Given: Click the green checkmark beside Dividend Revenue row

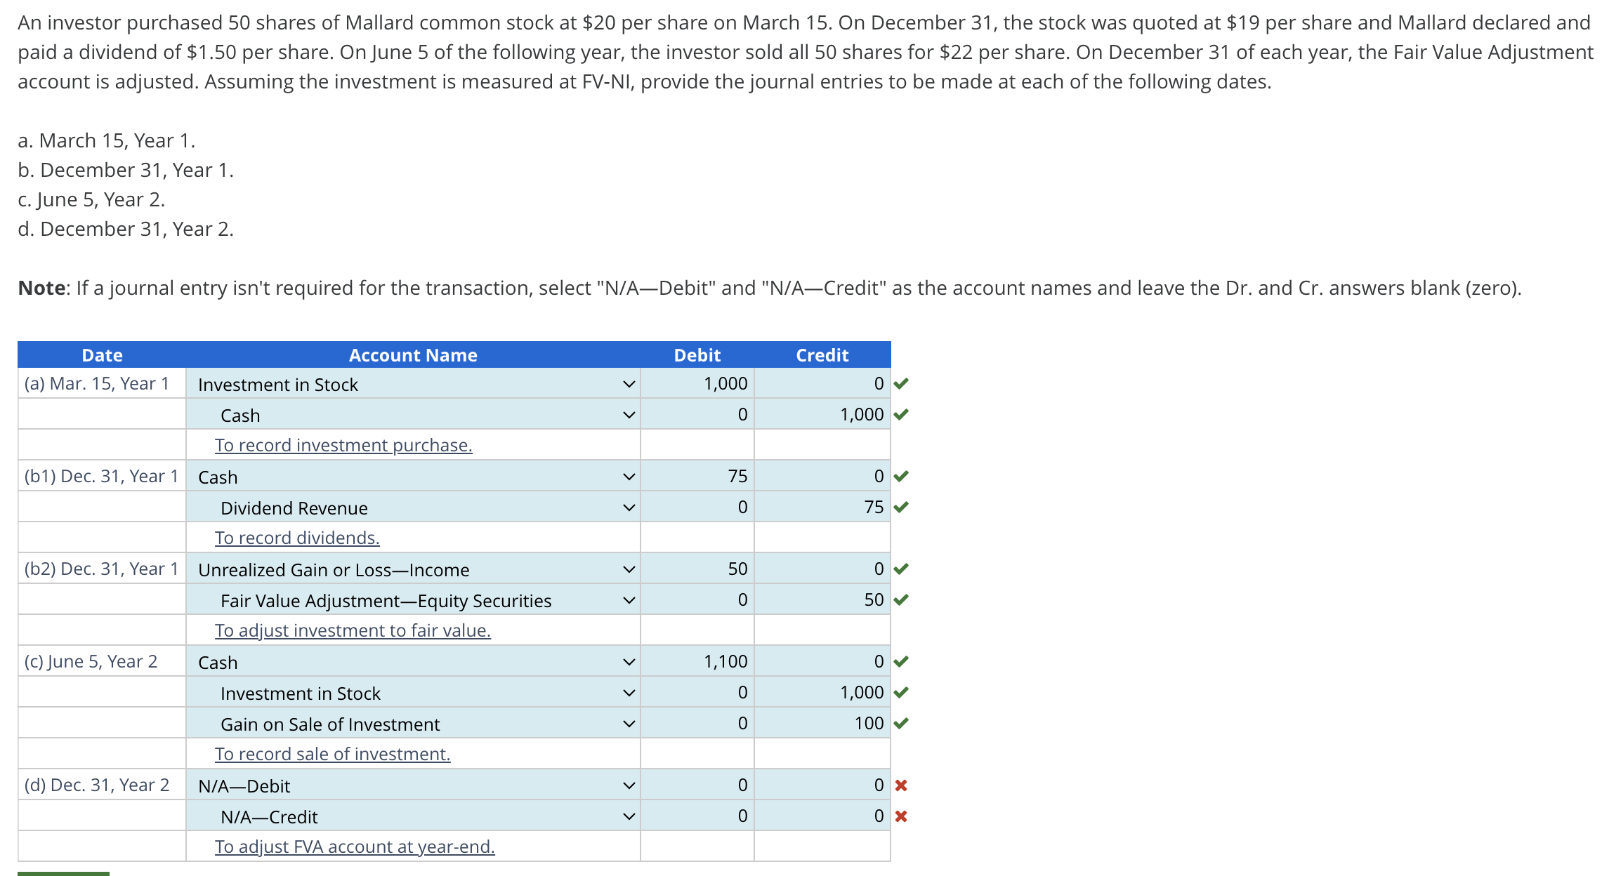Looking at the screenshot, I should pyautogui.click(x=901, y=507).
